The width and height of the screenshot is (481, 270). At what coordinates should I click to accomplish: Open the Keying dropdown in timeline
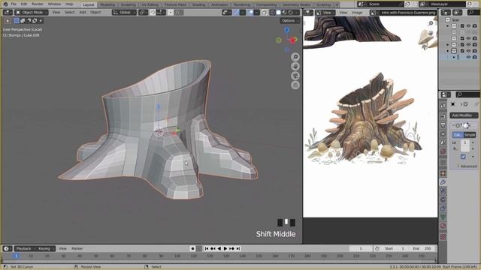(x=45, y=248)
